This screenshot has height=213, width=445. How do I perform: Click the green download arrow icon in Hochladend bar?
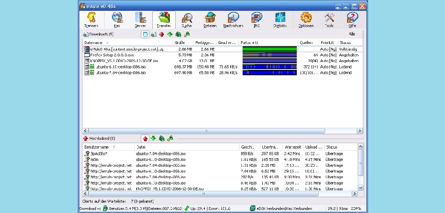[153, 138]
